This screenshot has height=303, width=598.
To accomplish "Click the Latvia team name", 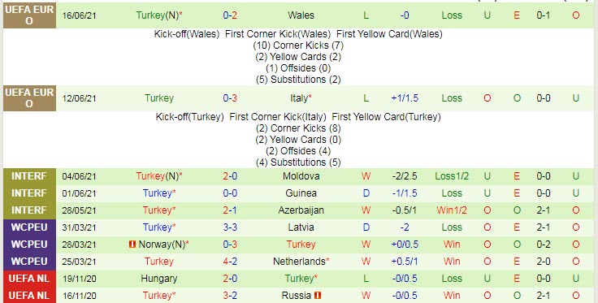I will 301,227.
